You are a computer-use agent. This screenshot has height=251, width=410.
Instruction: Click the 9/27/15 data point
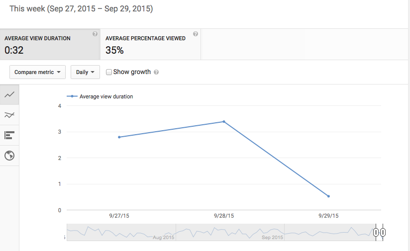[x=119, y=137]
